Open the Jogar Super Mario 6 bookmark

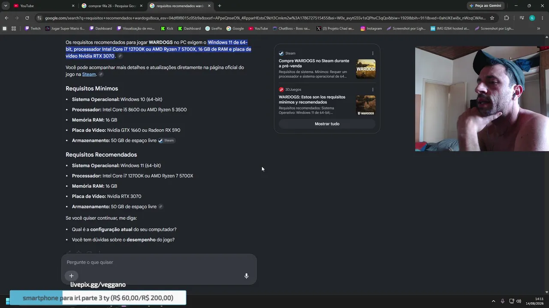click(x=65, y=29)
